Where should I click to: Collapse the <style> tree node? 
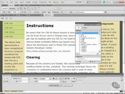point(77,33)
